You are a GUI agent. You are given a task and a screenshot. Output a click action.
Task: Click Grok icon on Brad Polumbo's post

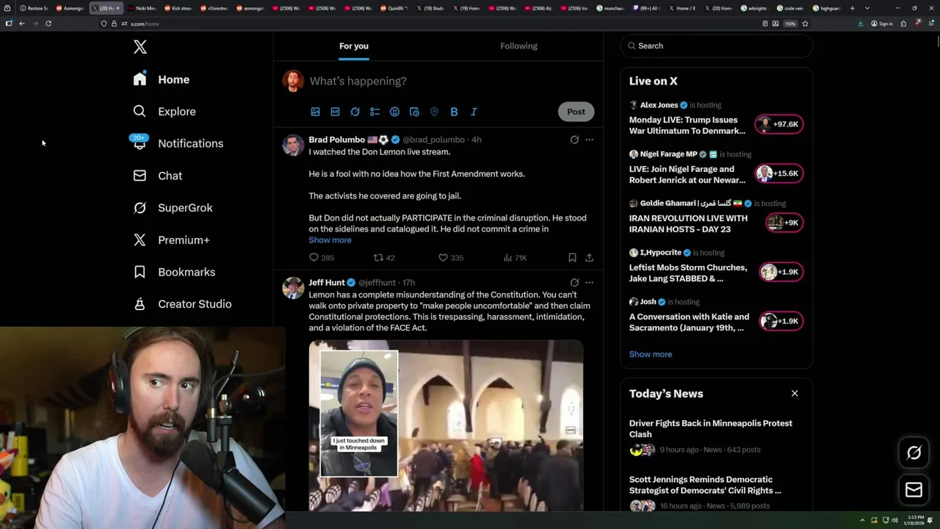[574, 140]
